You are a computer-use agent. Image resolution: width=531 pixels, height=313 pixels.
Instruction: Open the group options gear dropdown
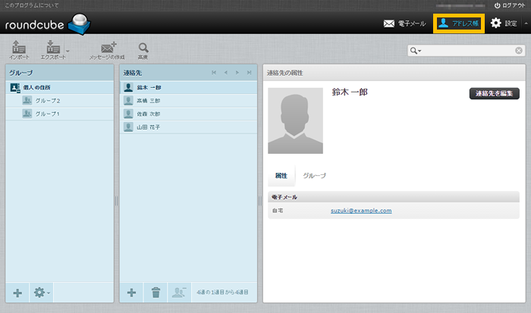click(41, 293)
